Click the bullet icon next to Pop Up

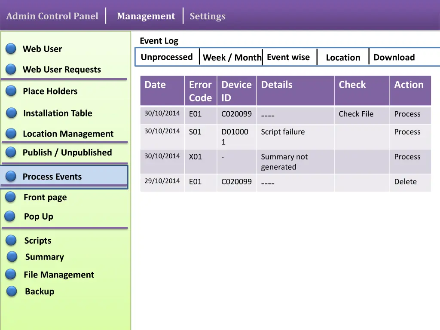[x=10, y=216]
